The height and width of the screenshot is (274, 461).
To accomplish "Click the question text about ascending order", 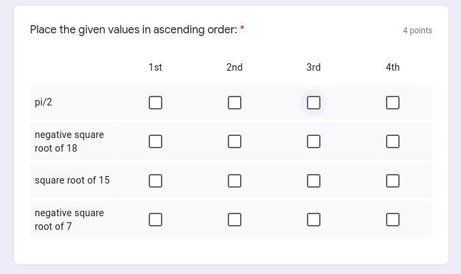I will (134, 30).
